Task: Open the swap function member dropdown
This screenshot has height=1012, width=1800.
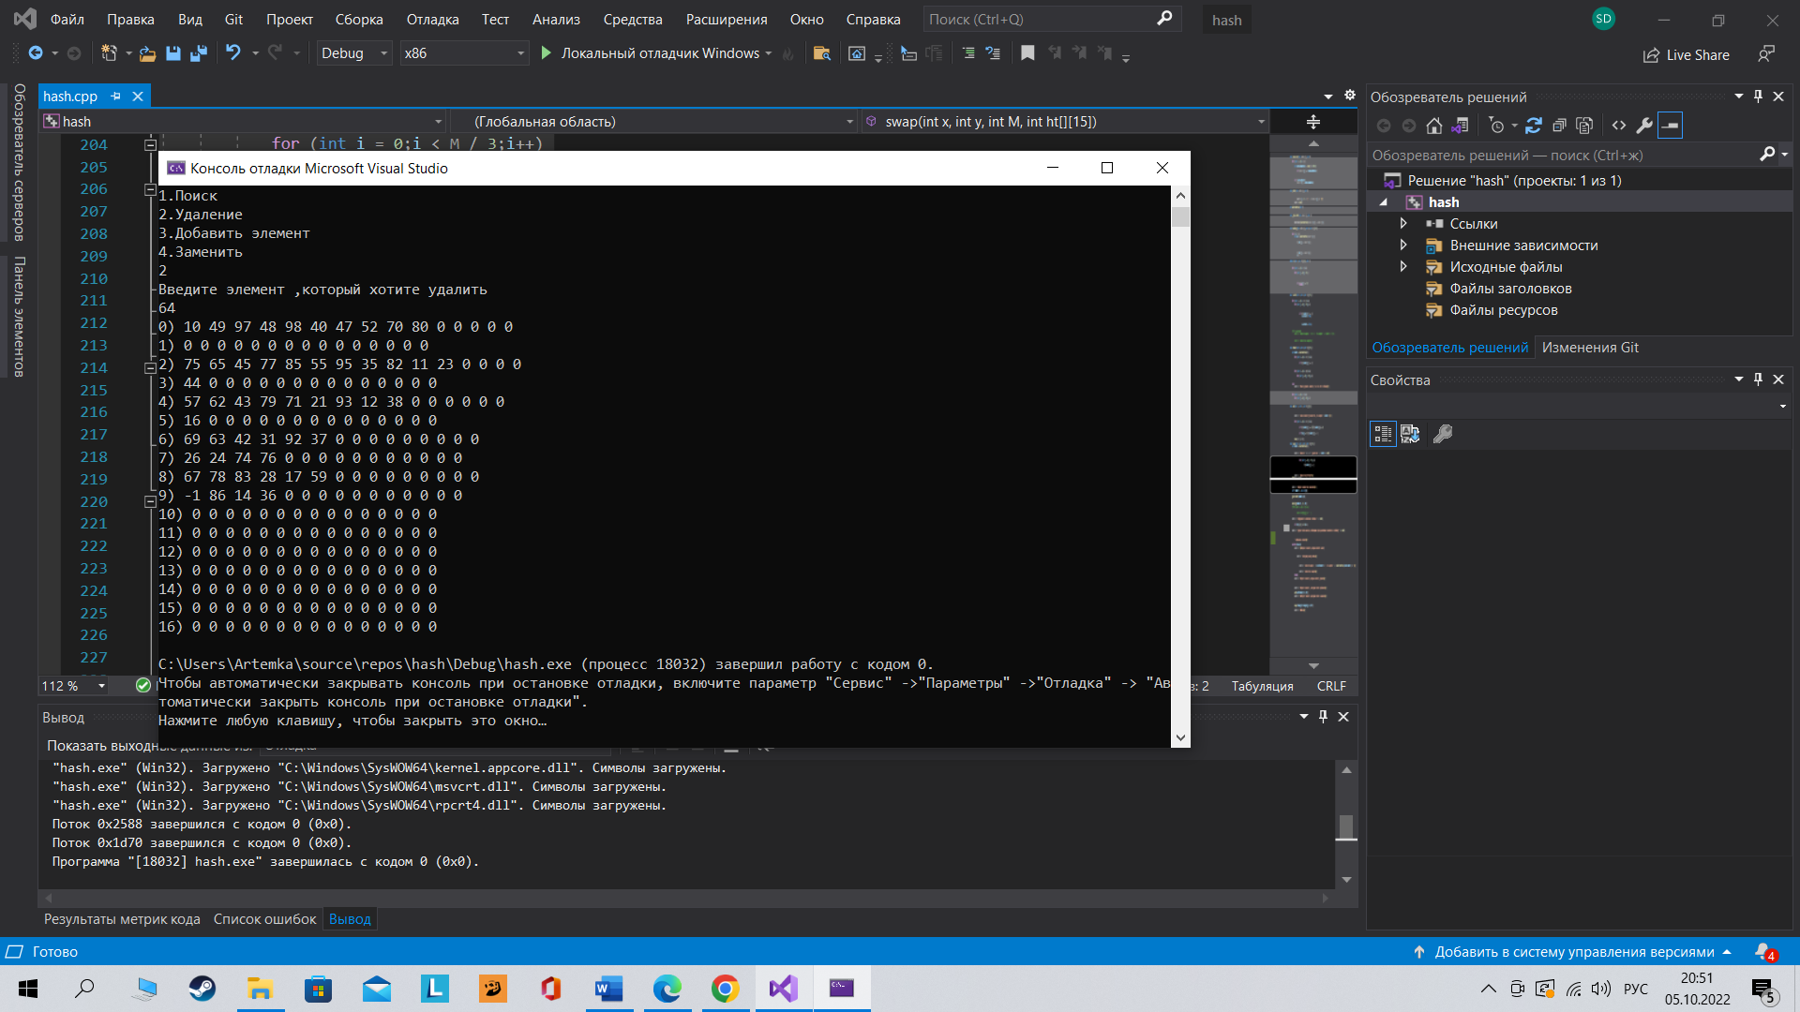Action: [x=1065, y=122]
